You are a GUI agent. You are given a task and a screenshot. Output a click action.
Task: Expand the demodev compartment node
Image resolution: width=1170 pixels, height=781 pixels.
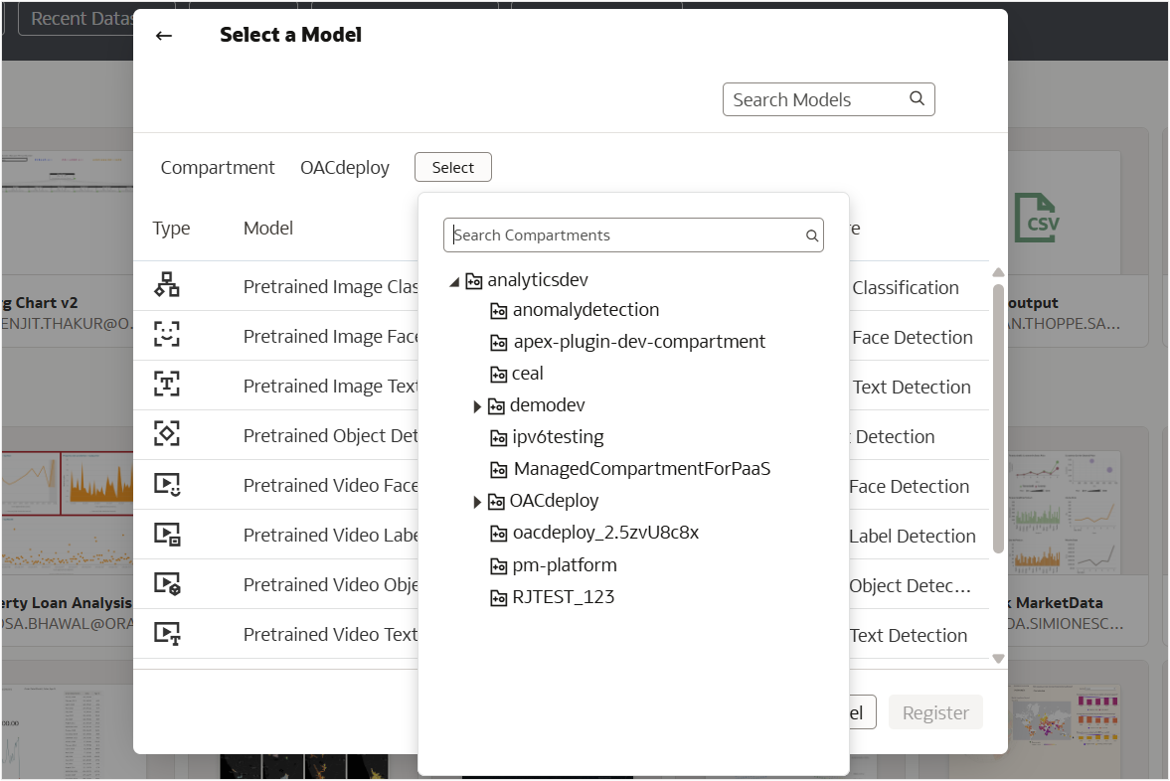point(478,406)
